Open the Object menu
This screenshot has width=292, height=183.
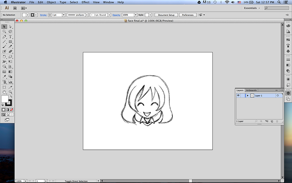(51, 2)
